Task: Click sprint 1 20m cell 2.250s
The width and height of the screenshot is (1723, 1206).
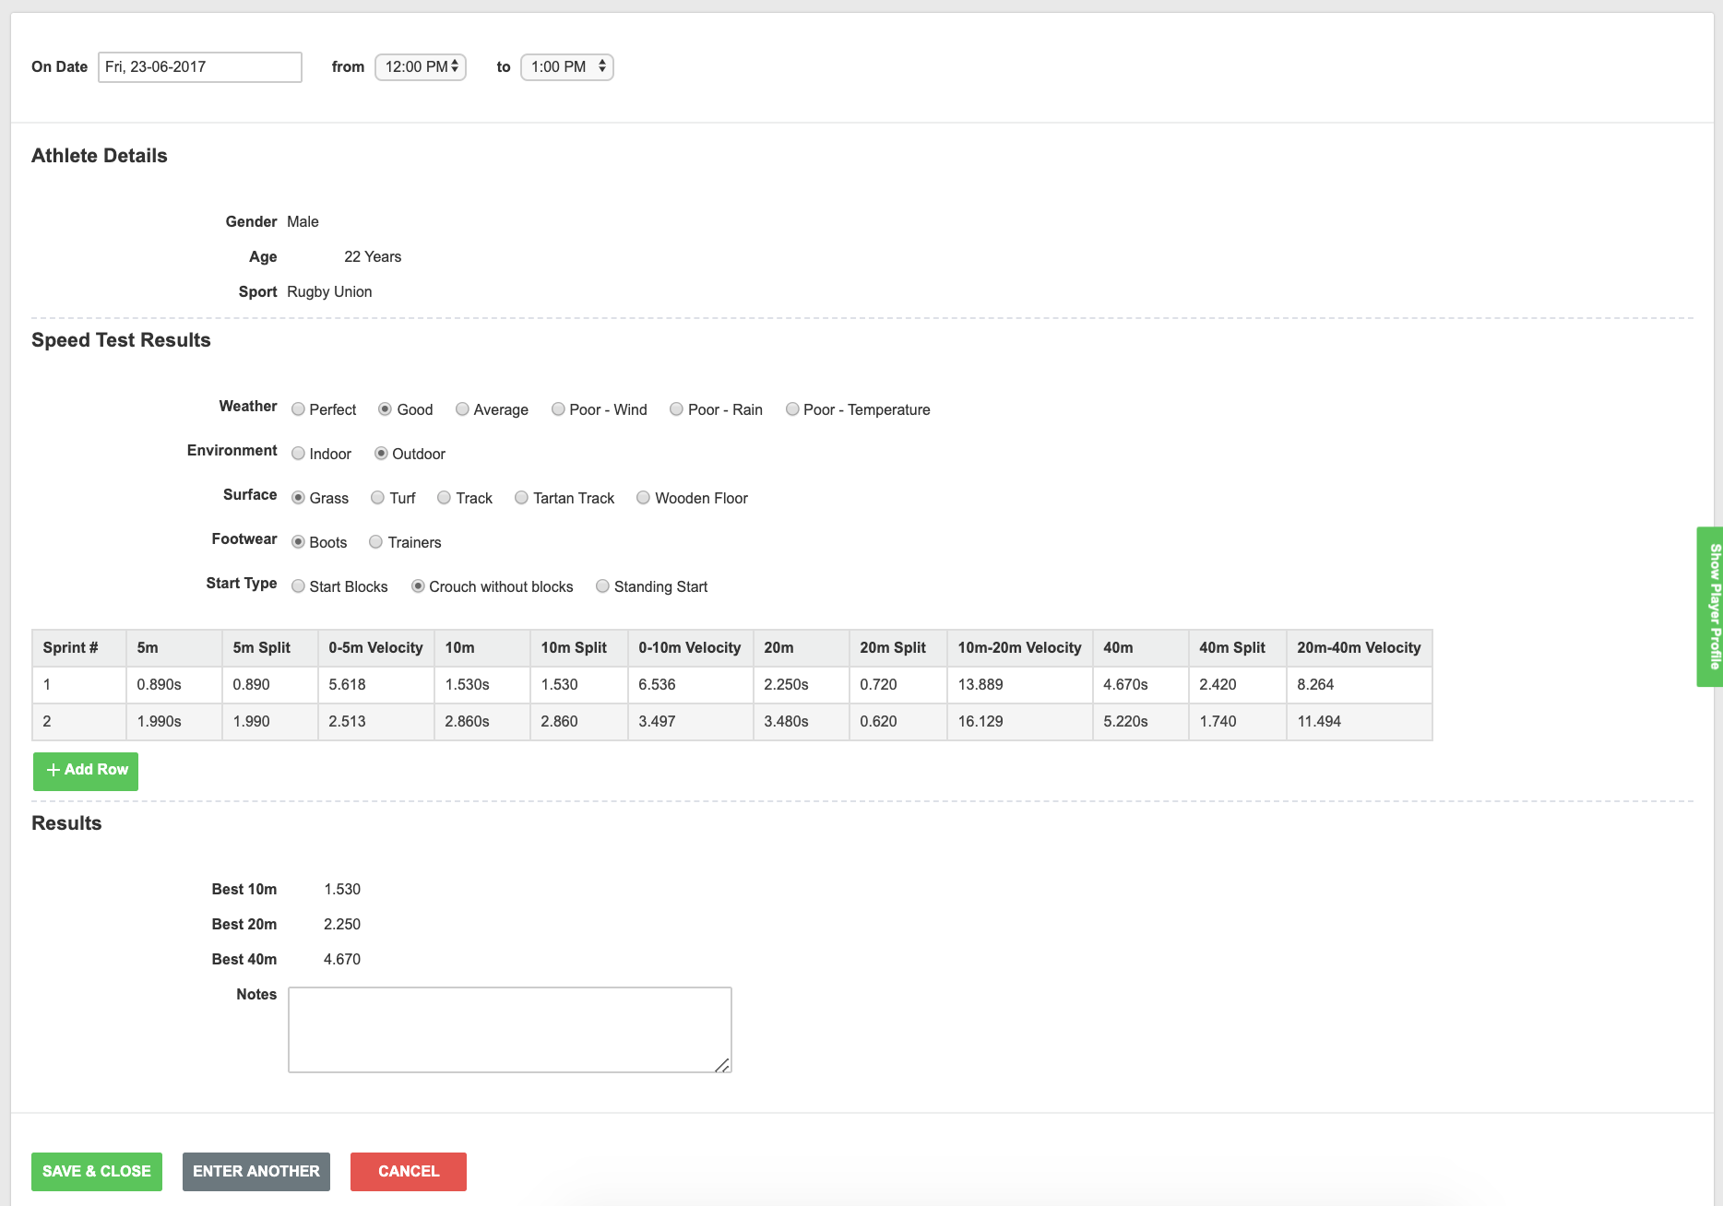Action: (802, 685)
